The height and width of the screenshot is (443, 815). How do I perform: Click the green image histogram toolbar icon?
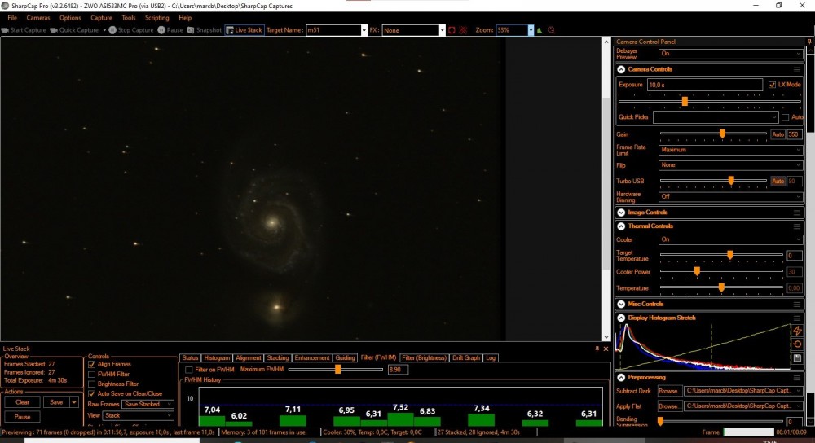(x=540, y=30)
